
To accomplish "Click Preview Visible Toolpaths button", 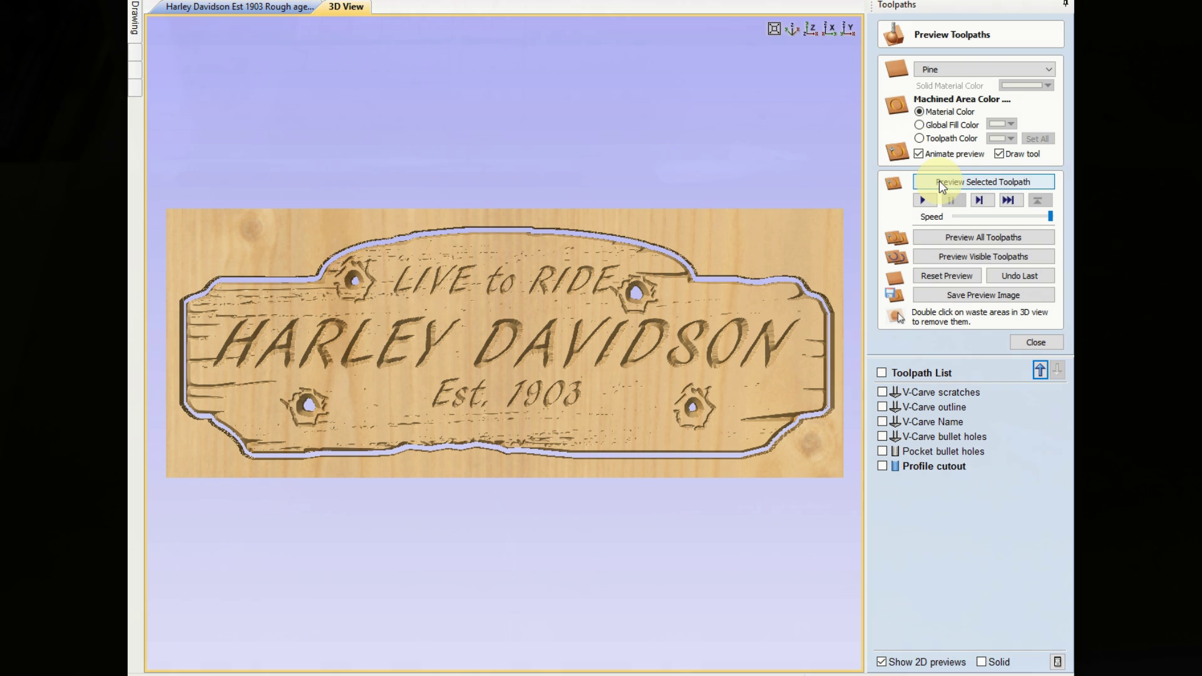I will pyautogui.click(x=984, y=257).
